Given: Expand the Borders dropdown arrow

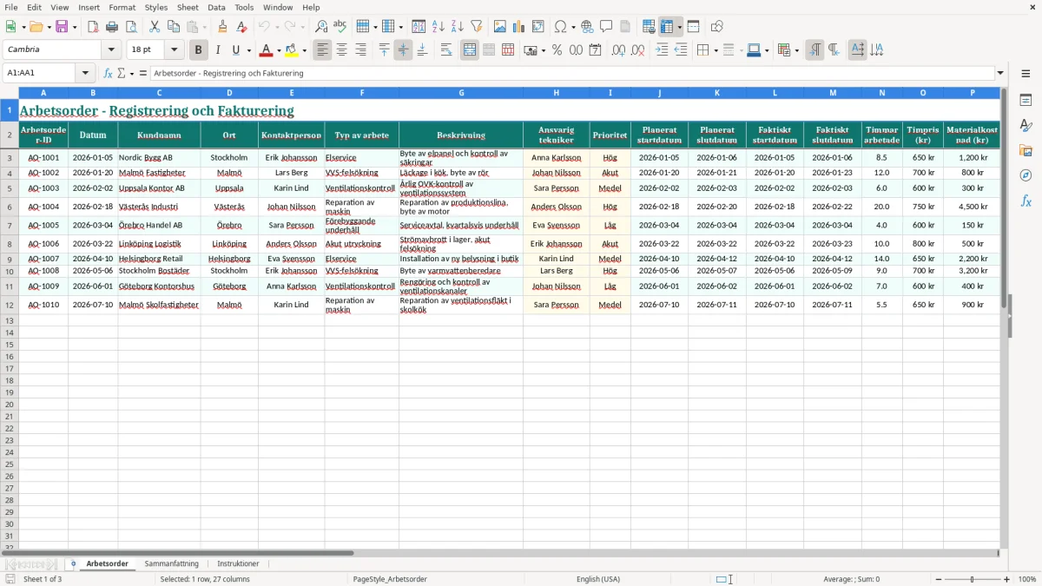Looking at the screenshot, I should [x=716, y=50].
